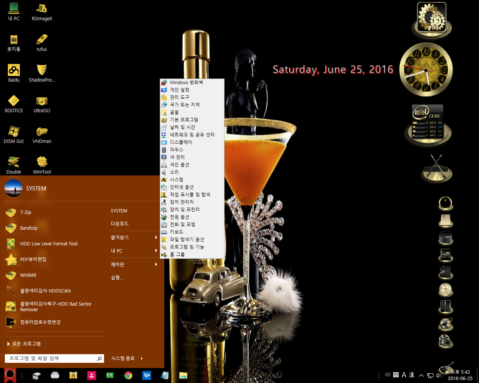Click the KO language indicator
The image size is (479, 383).
[388, 375]
